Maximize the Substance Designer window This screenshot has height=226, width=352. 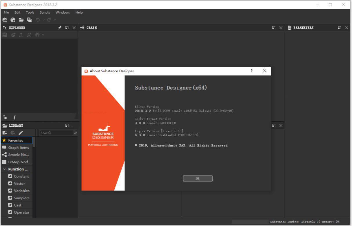(x=330, y=5)
